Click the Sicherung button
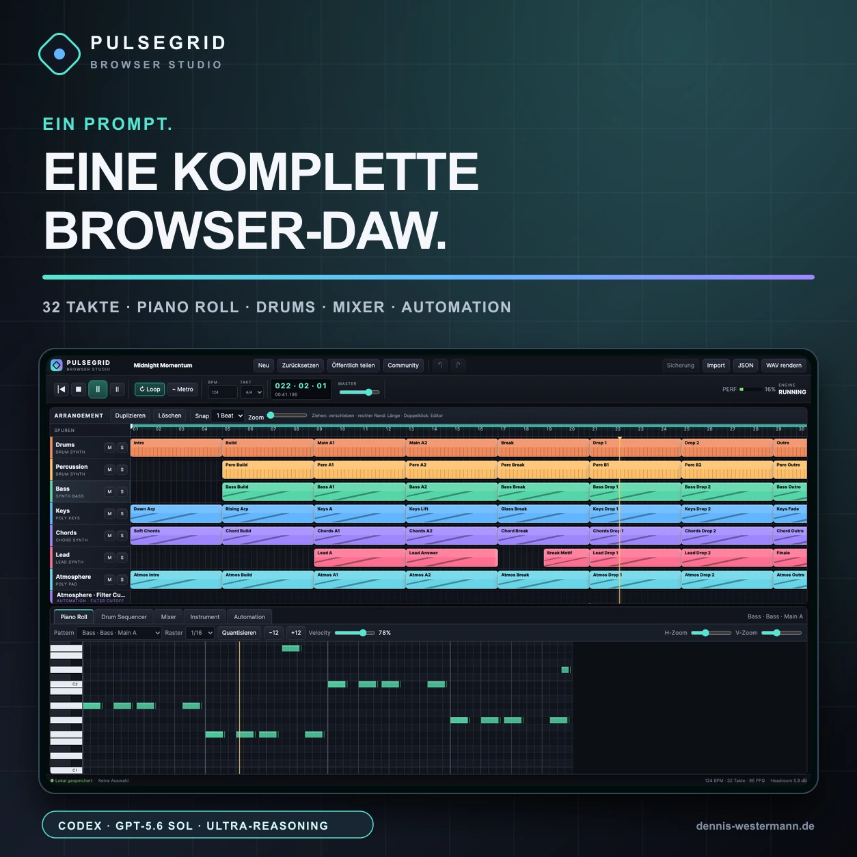This screenshot has height=857, width=857. coord(681,365)
